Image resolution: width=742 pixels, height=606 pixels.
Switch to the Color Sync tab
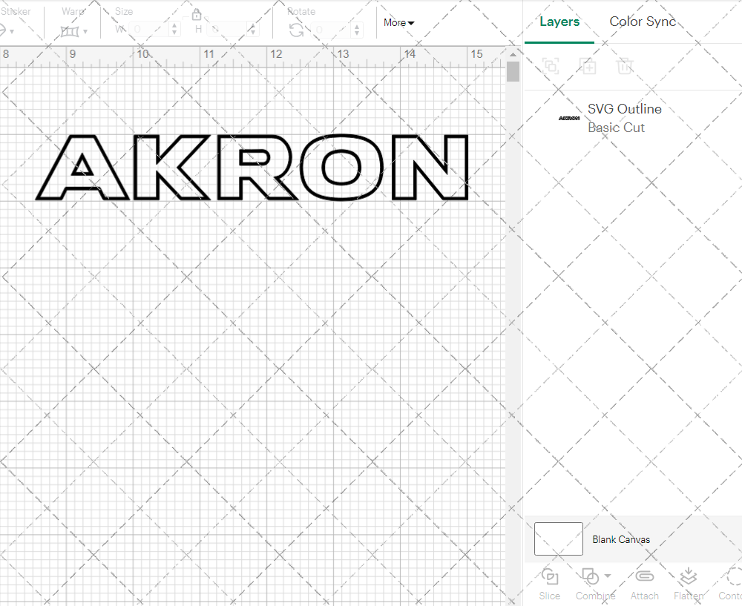643,22
